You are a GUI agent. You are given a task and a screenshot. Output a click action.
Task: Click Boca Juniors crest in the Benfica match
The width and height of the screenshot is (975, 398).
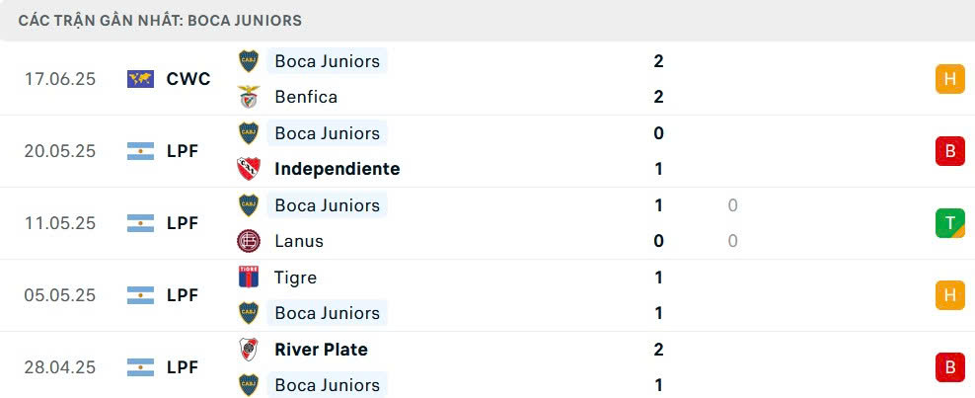[x=249, y=61]
